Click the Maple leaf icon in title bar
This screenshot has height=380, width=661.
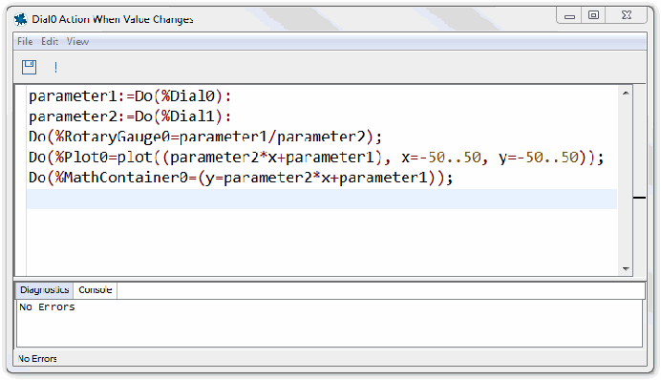click(20, 19)
